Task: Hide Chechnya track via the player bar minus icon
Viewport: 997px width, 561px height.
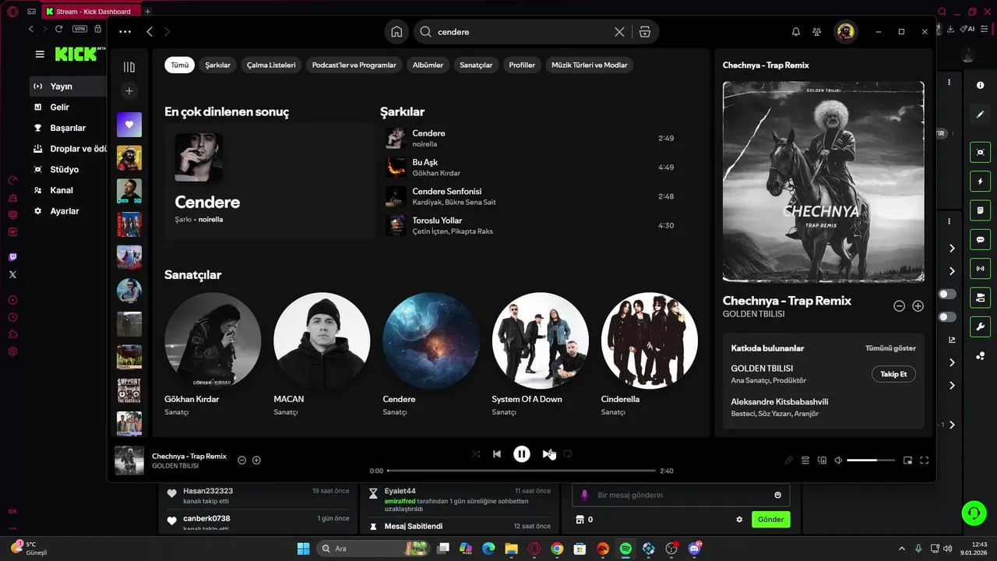Action: click(241, 460)
